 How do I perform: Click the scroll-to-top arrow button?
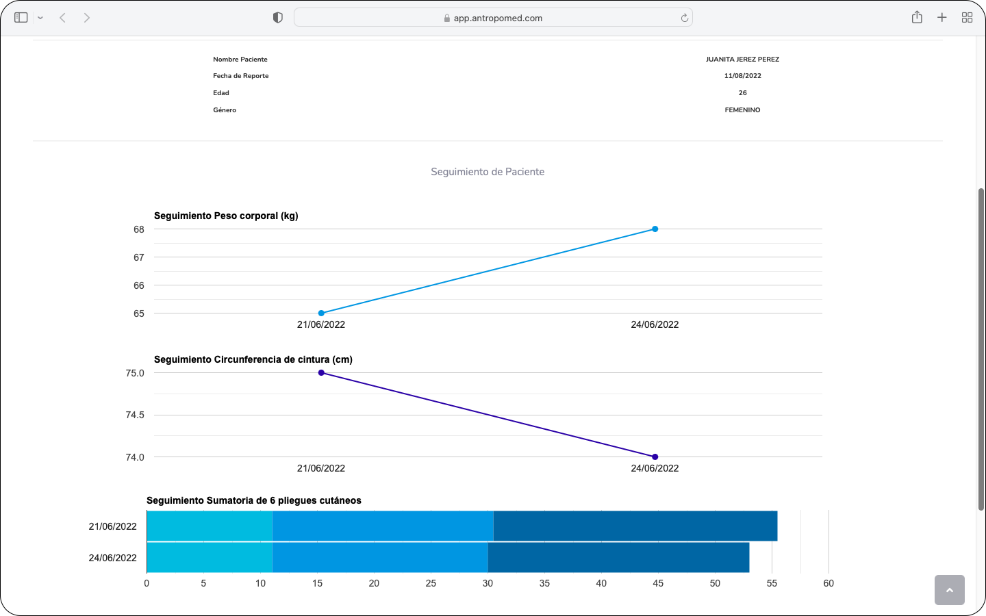950,590
